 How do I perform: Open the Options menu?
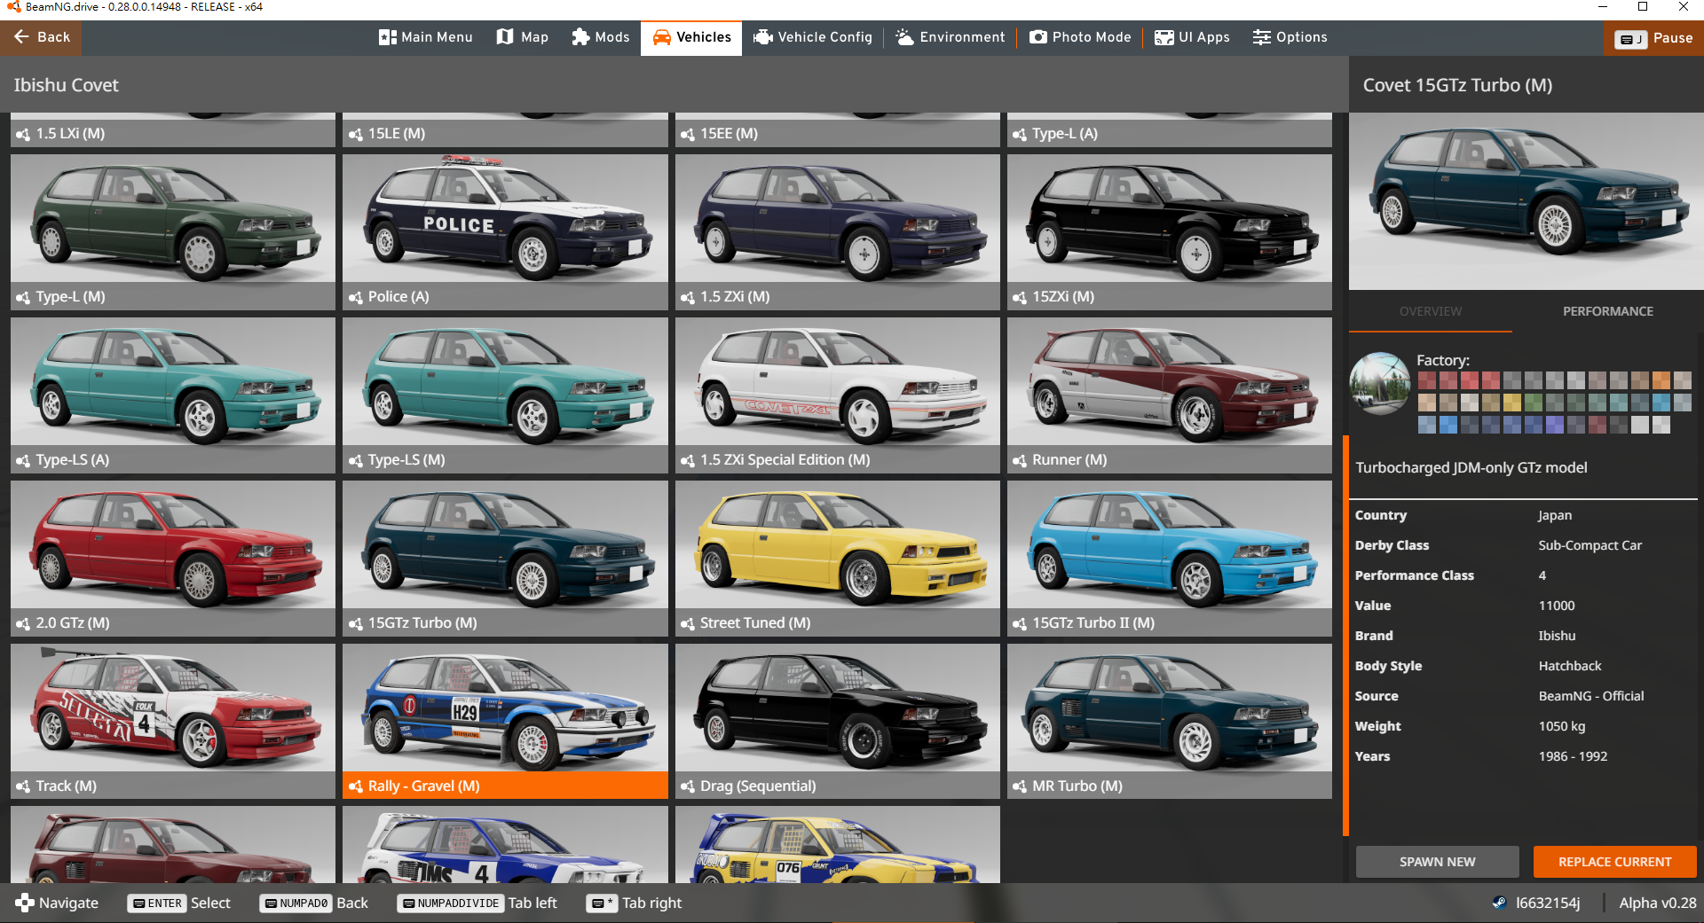click(x=1290, y=37)
